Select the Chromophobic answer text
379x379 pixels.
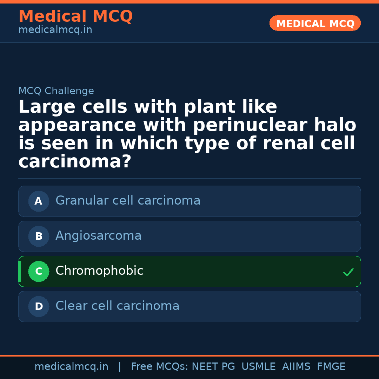pos(99,271)
